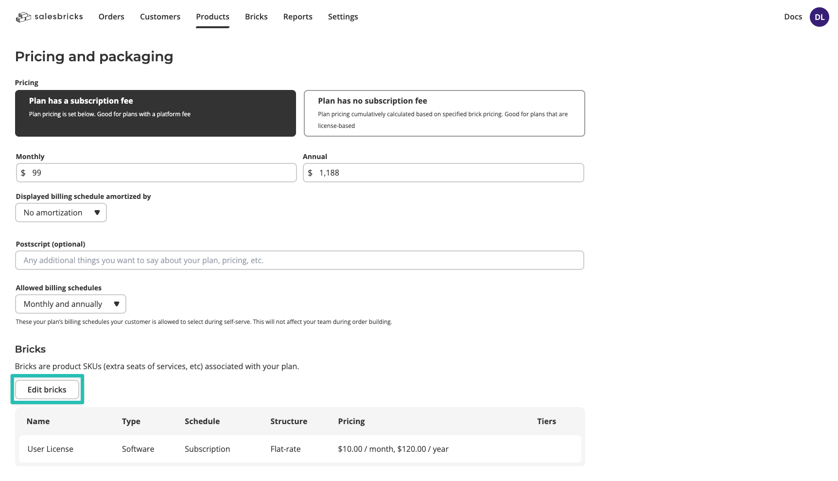
Task: Click the Tiers column header
Action: (x=546, y=421)
